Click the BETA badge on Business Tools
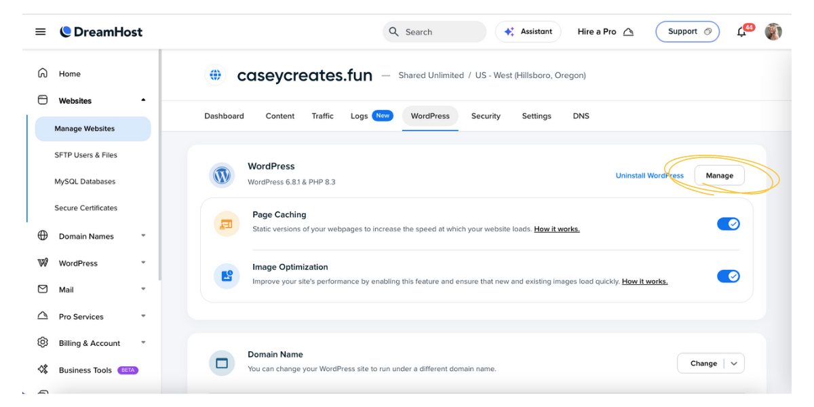This screenshot has width=814, height=407. (128, 370)
